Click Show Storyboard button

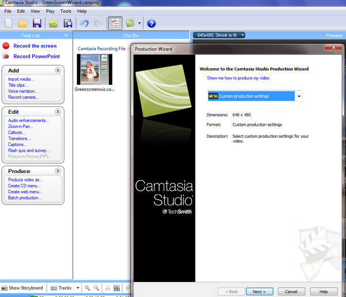[x=22, y=288]
